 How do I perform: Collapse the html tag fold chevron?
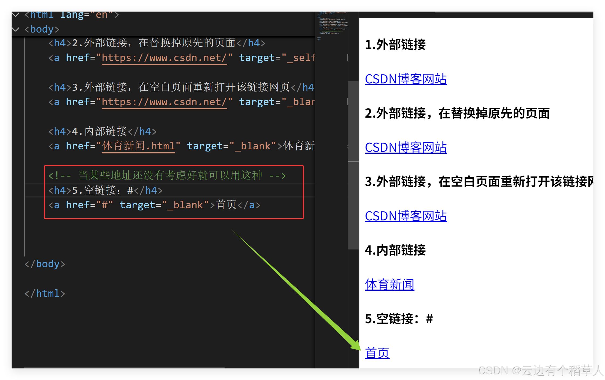(x=16, y=15)
